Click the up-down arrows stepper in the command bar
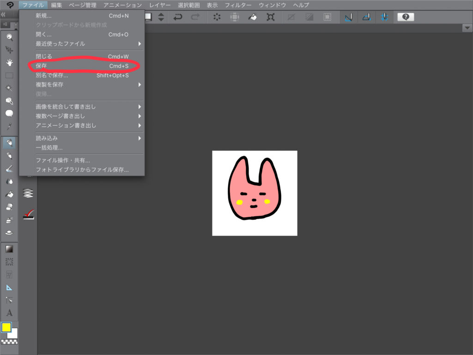The width and height of the screenshot is (473, 355). 161,17
